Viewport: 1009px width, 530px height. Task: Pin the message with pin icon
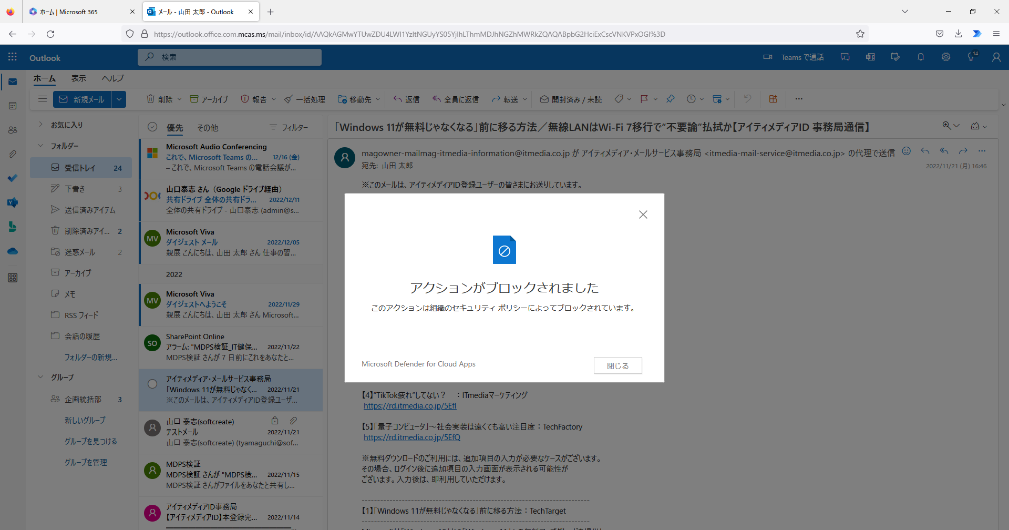(x=670, y=99)
